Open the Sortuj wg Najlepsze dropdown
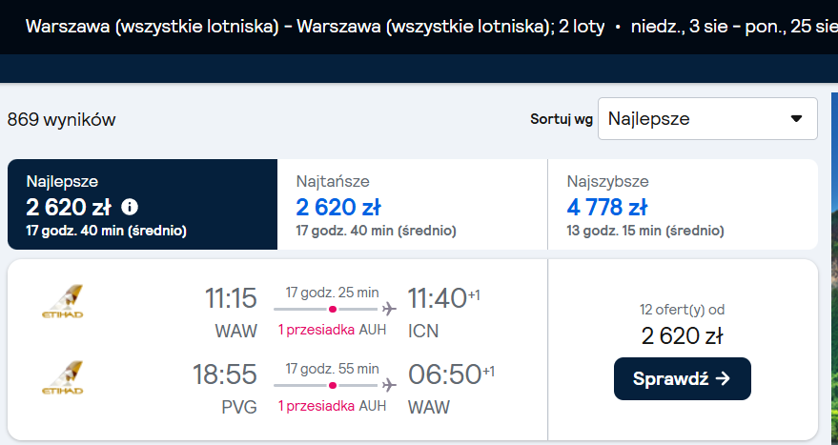This screenshot has width=838, height=445. click(x=707, y=118)
